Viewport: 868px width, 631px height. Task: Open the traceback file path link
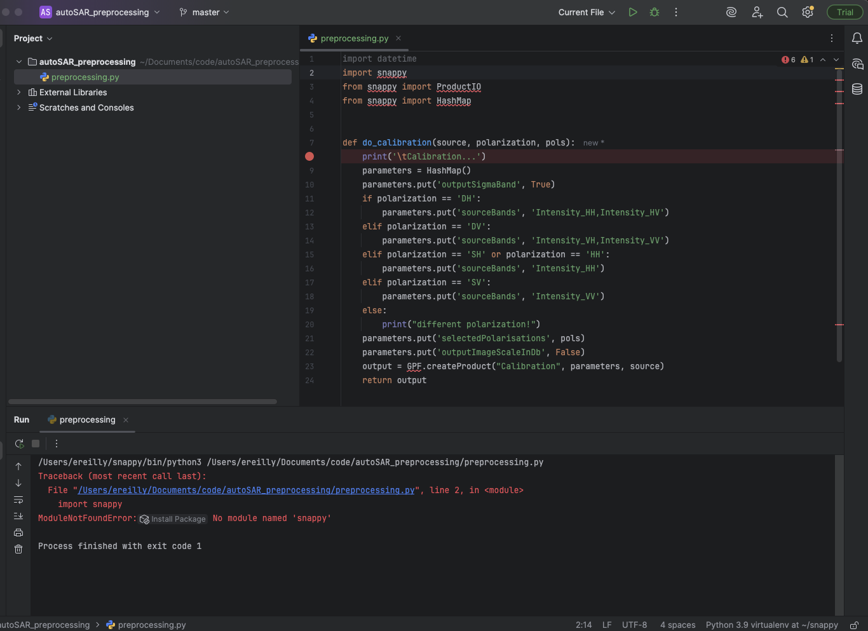(247, 490)
